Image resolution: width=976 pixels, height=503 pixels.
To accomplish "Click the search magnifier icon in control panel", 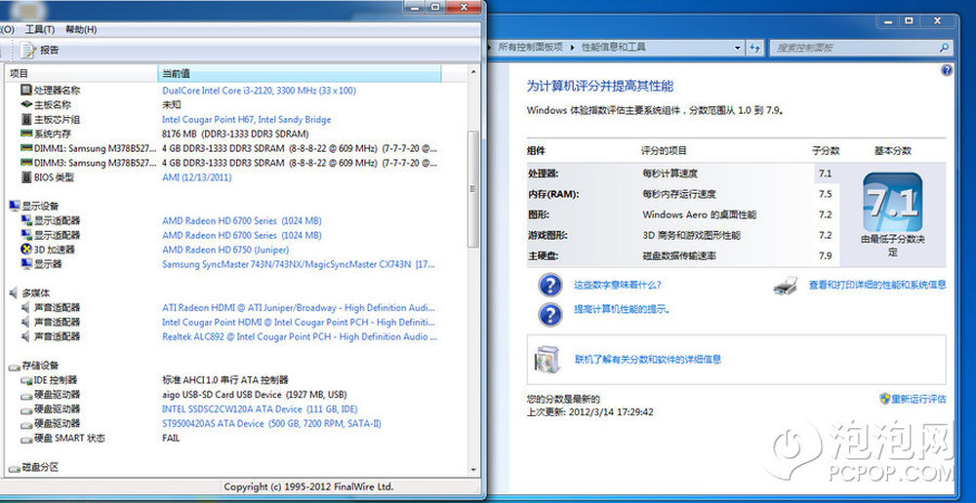I will coord(945,47).
